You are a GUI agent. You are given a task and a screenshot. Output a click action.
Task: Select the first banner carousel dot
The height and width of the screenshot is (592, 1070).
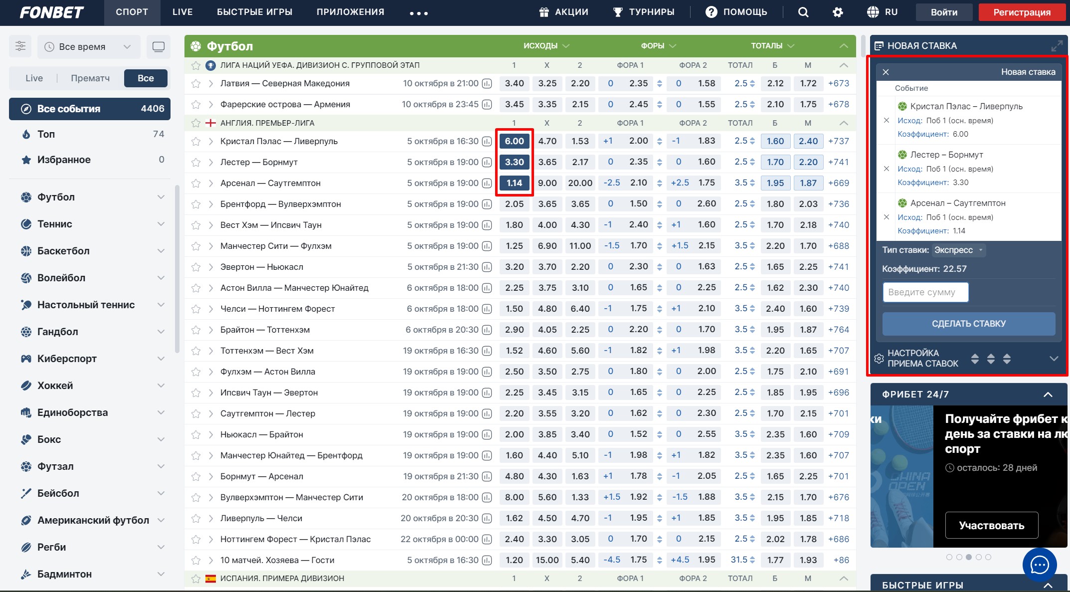click(x=949, y=557)
